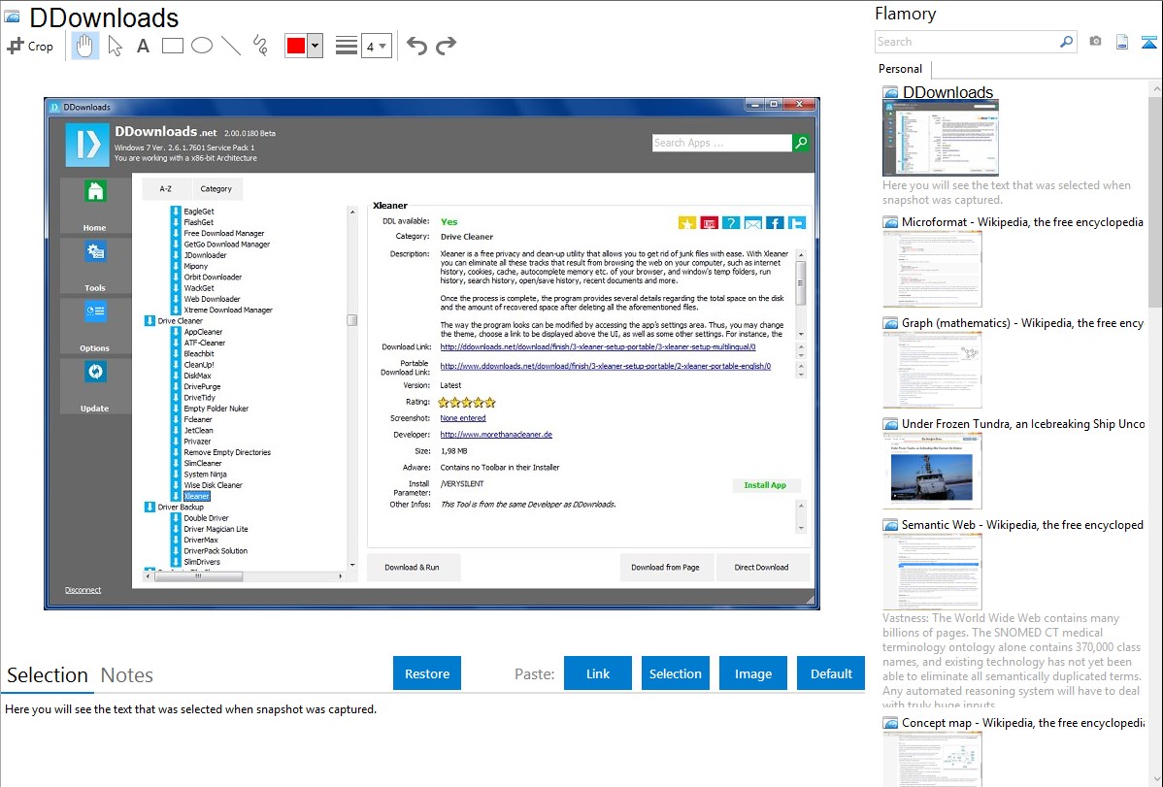The height and width of the screenshot is (787, 1163).
Task: Undo the last annotation
Action: click(416, 46)
